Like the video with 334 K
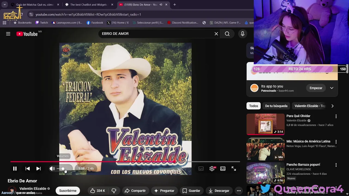 (98, 191)
